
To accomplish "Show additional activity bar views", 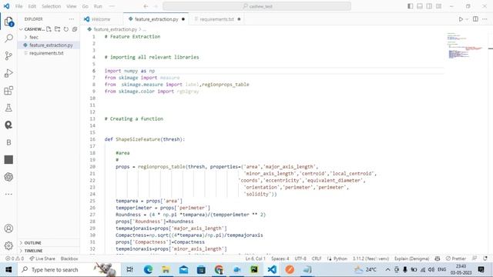I will [8, 194].
